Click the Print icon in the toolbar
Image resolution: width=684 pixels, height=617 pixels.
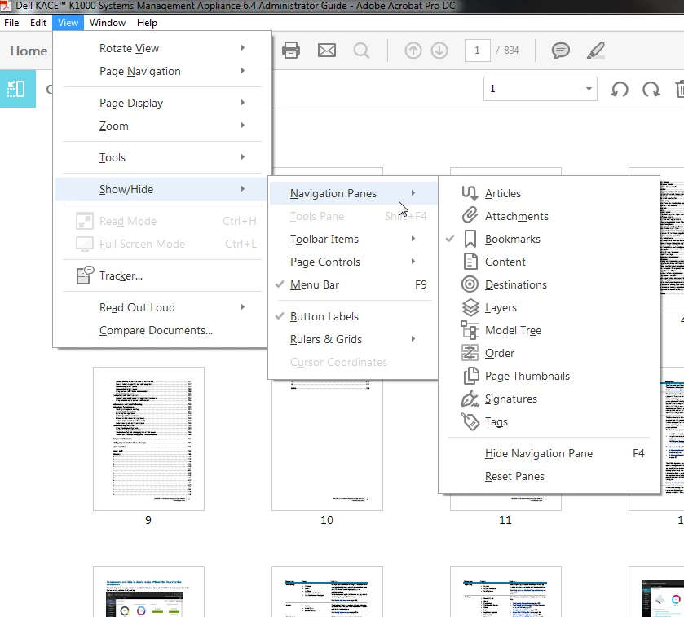[291, 51]
